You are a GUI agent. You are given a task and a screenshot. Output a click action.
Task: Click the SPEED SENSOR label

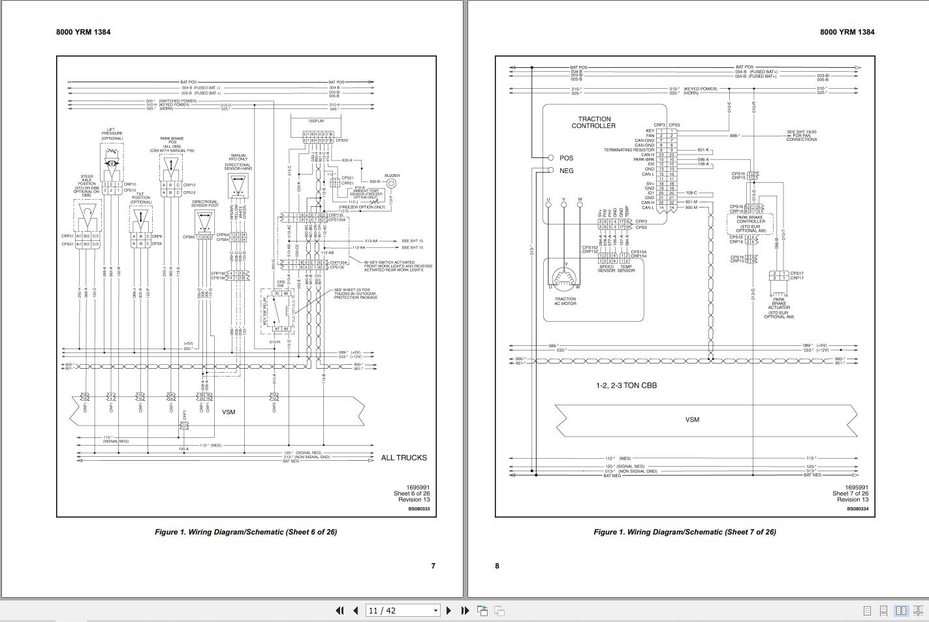coord(606,269)
